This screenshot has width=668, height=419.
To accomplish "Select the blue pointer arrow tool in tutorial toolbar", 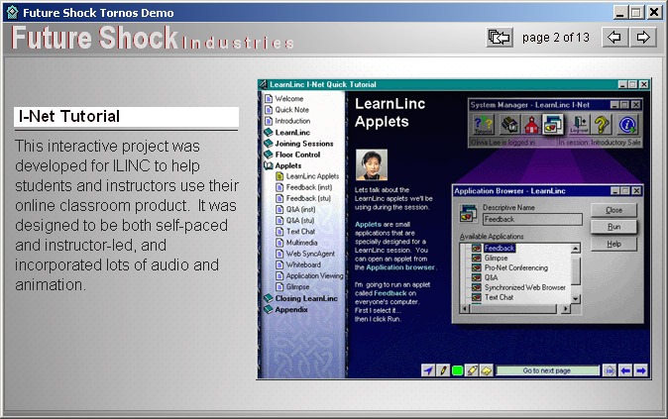I will point(428,370).
